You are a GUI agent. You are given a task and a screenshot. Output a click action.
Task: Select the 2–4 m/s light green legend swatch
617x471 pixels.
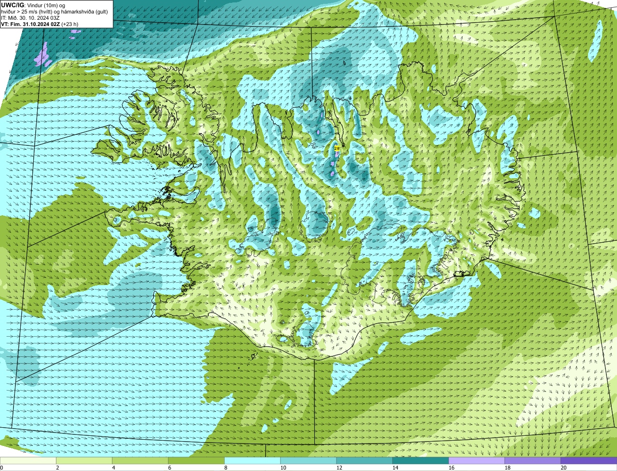pyautogui.click(x=84, y=461)
